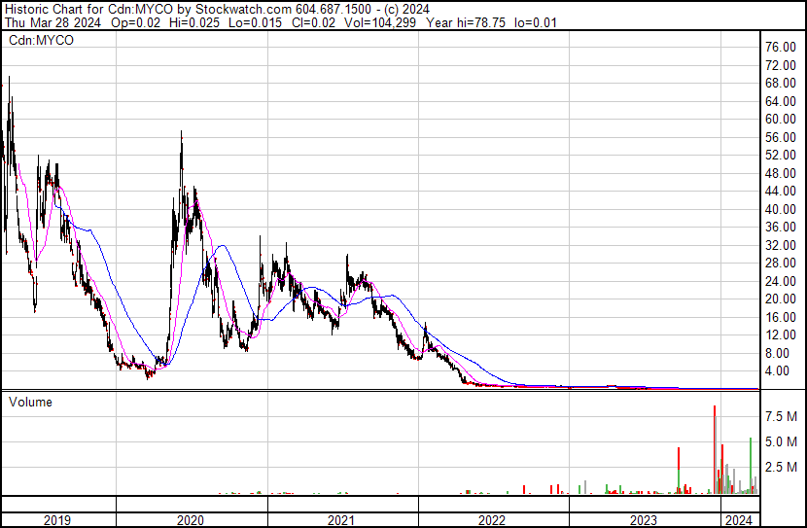Click the 2.5 M volume axis label
Viewport: 807px width, 528px height.
pos(782,467)
